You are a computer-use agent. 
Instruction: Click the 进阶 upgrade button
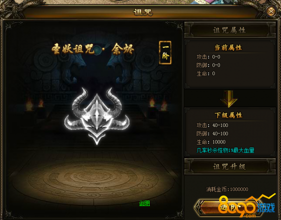tap(227, 207)
